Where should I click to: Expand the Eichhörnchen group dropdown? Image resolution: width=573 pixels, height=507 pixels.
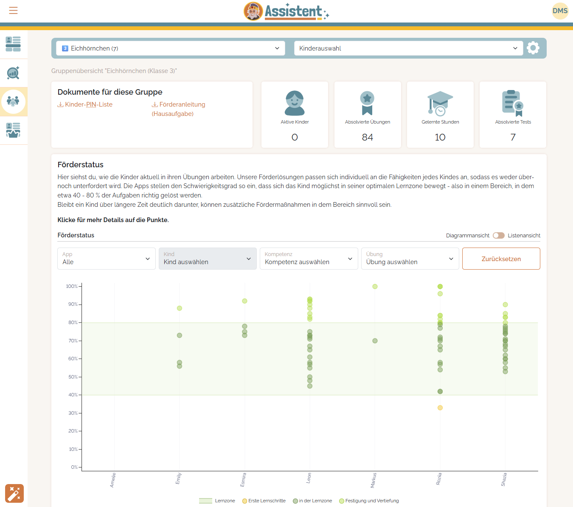point(171,48)
